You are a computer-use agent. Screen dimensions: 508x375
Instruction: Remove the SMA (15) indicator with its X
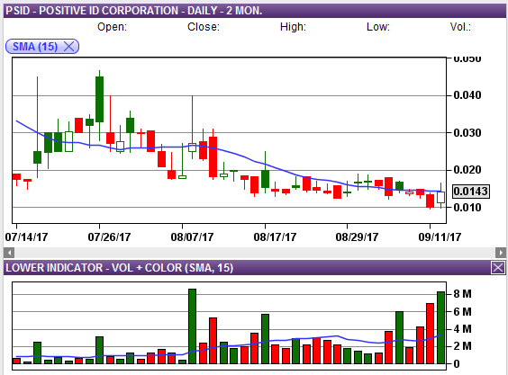coord(68,47)
